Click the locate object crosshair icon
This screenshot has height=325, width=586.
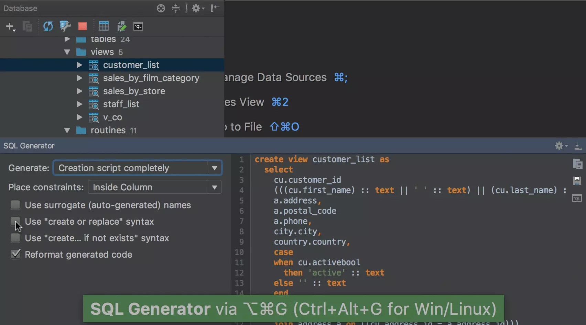(x=161, y=8)
